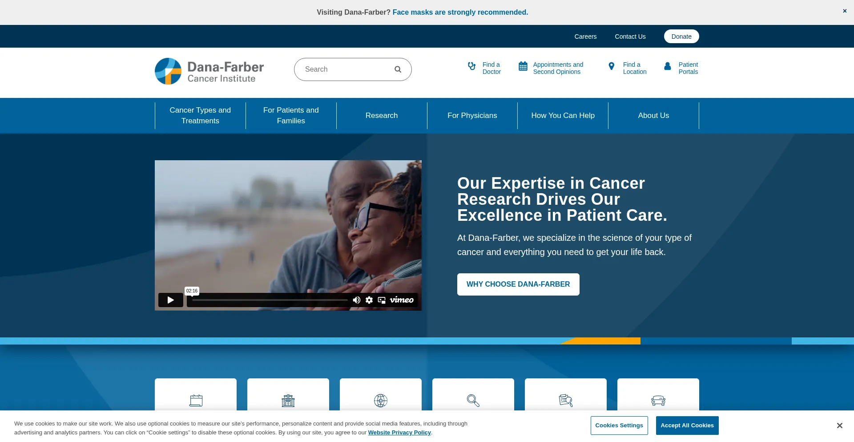Expand the For Patients and Families menu
The image size is (854, 442).
coord(291,115)
